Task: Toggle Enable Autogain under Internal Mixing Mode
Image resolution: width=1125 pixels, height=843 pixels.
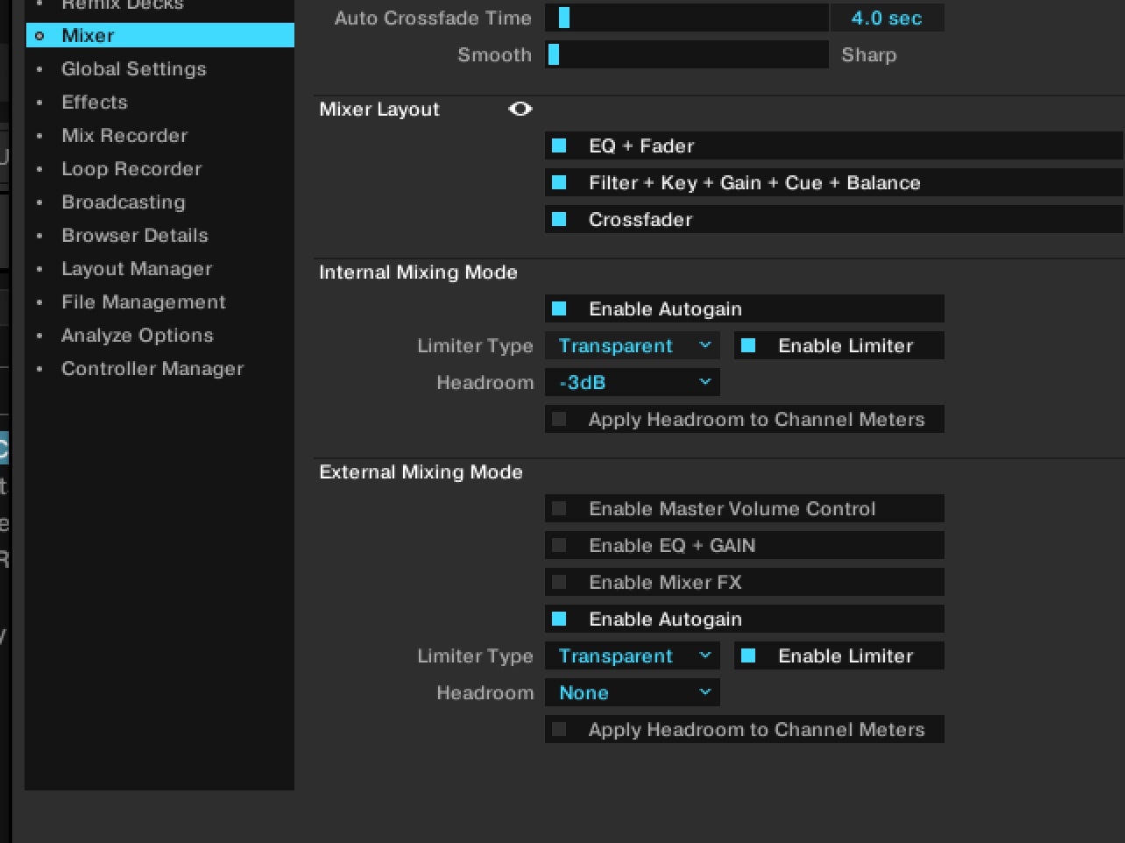Action: click(x=560, y=309)
